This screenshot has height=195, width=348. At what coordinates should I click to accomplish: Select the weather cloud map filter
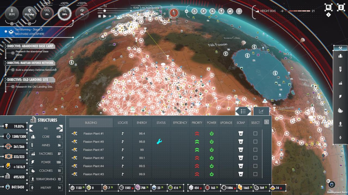coord(230,11)
